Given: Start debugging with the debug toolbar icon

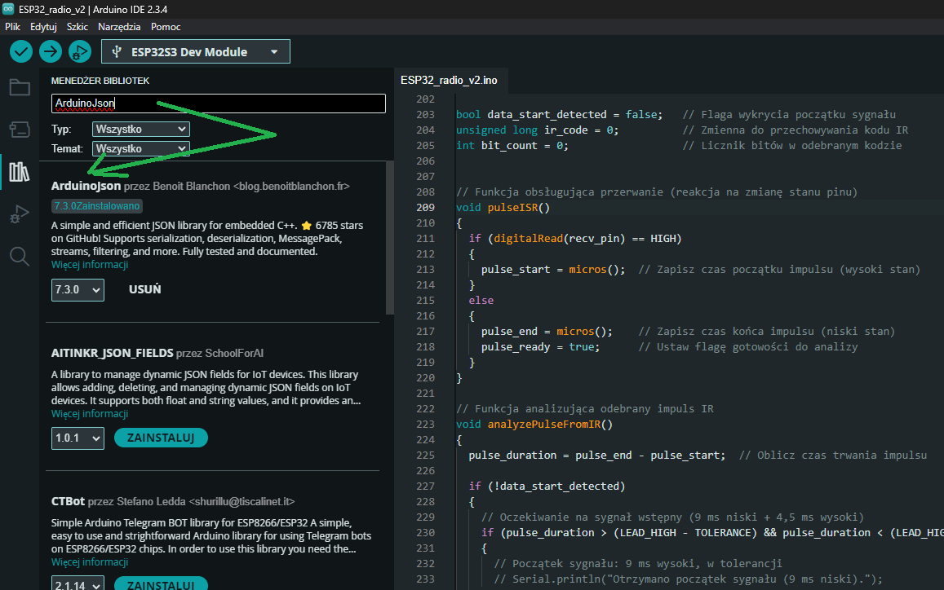Looking at the screenshot, I should [79, 51].
